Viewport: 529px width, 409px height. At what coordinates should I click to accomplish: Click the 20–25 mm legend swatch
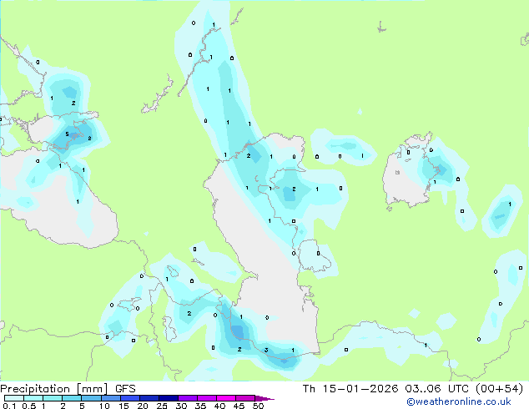click(x=149, y=398)
